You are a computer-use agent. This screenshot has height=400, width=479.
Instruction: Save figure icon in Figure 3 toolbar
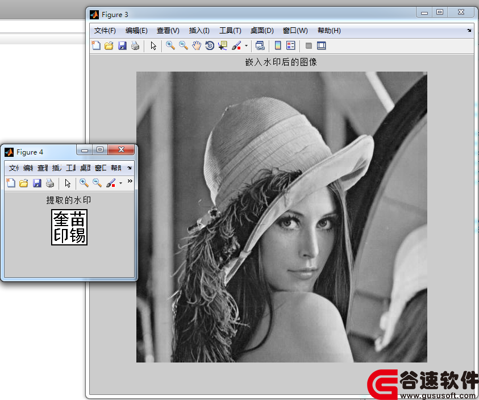pos(122,45)
